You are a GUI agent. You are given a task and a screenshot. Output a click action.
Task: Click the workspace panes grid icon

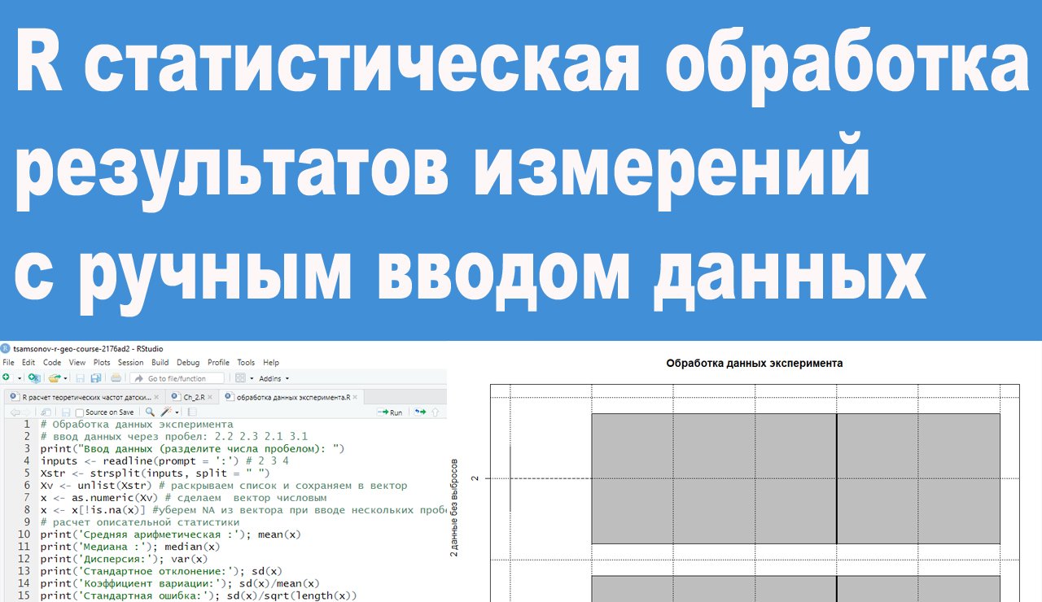coord(240,378)
